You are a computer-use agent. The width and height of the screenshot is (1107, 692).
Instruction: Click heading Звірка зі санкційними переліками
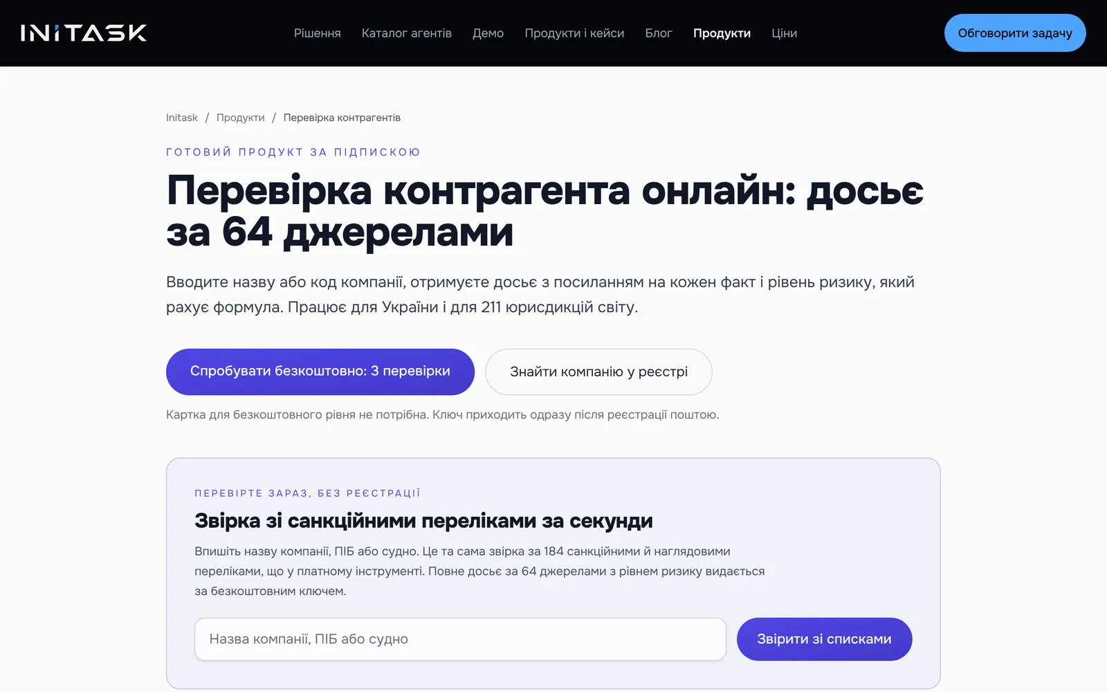click(423, 520)
